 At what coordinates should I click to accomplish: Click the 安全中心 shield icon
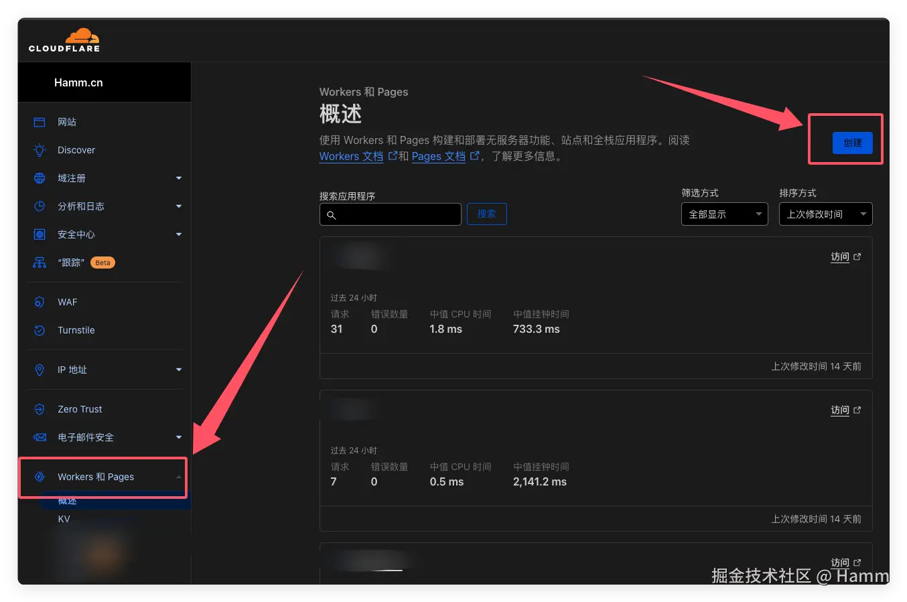39,234
